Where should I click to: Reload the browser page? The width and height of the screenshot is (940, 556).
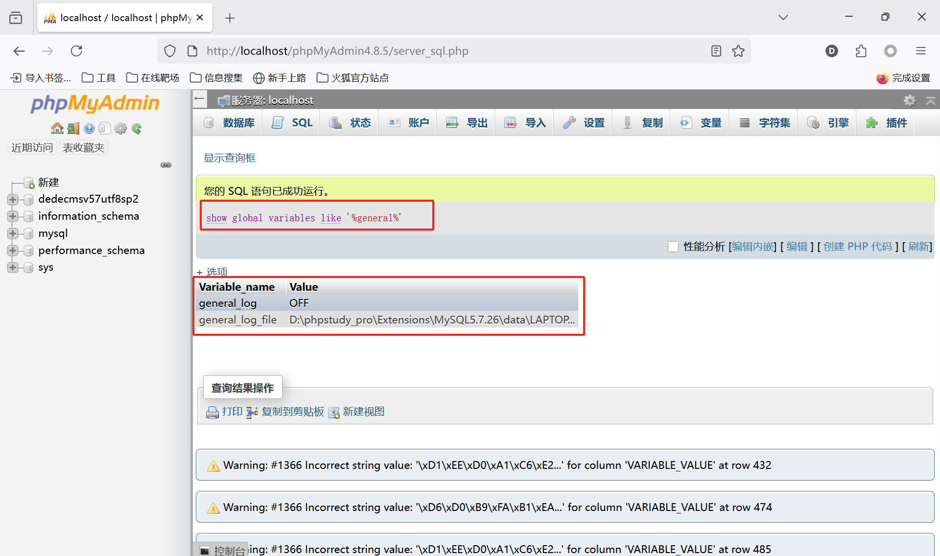[x=76, y=51]
